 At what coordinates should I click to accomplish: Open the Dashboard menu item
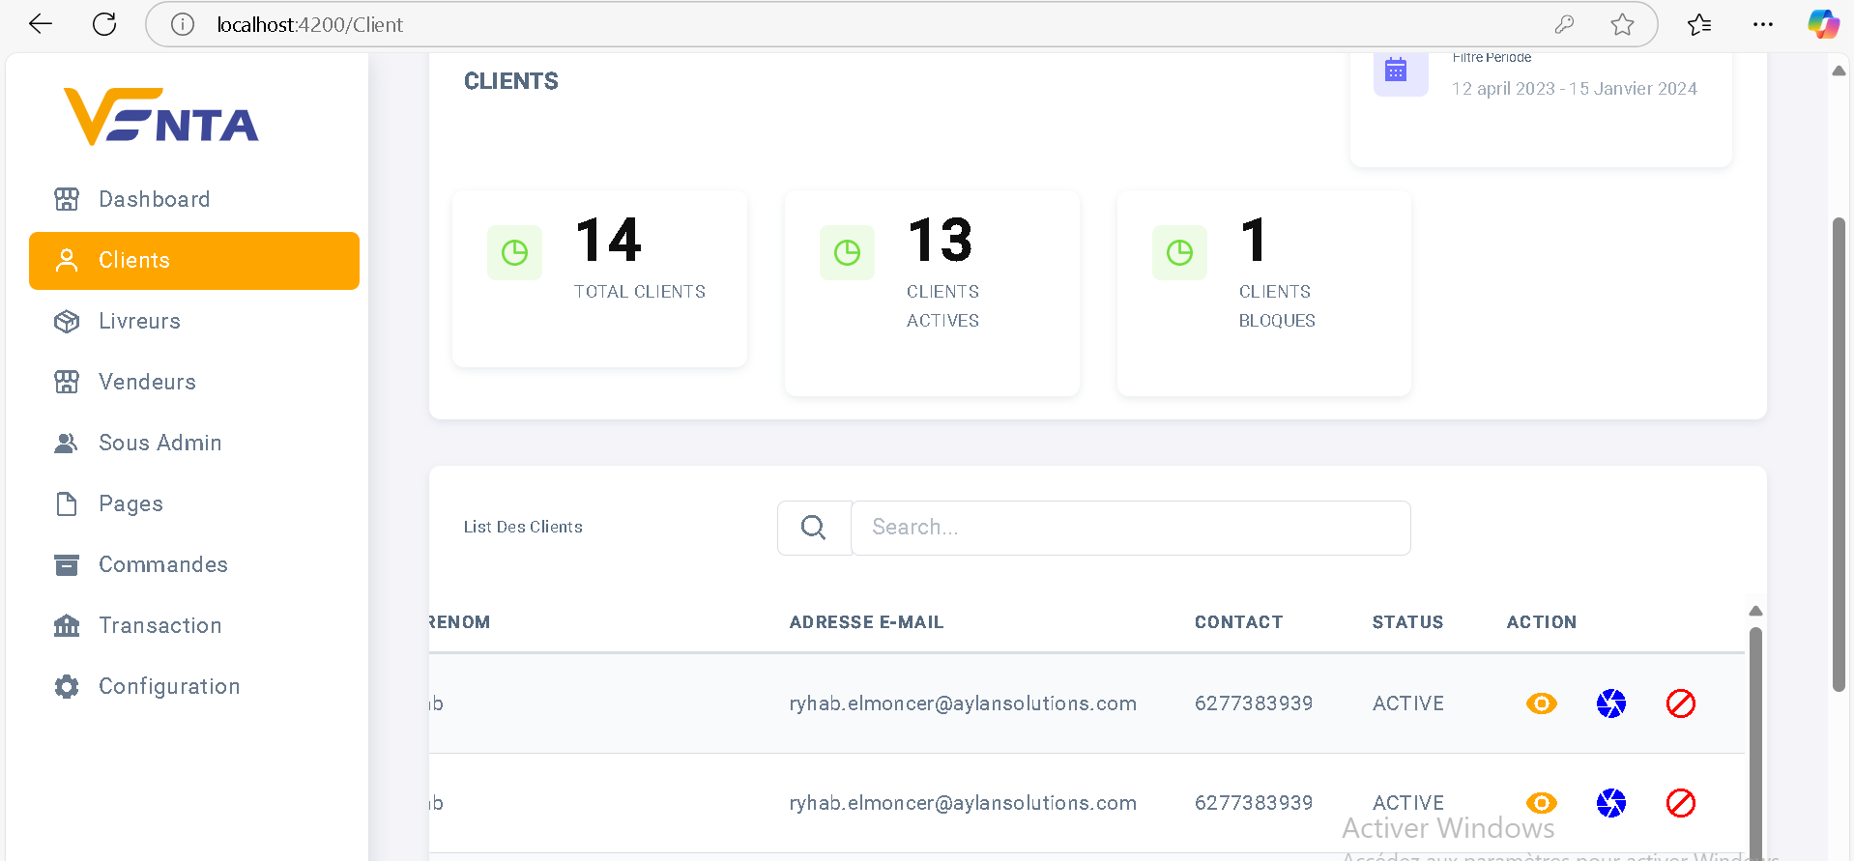coord(194,199)
